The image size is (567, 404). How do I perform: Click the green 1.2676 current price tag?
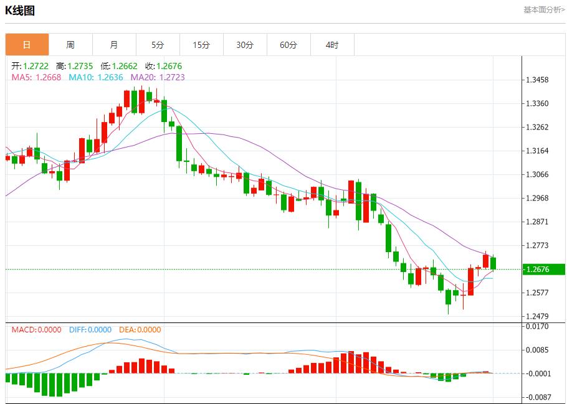pyautogui.click(x=543, y=270)
